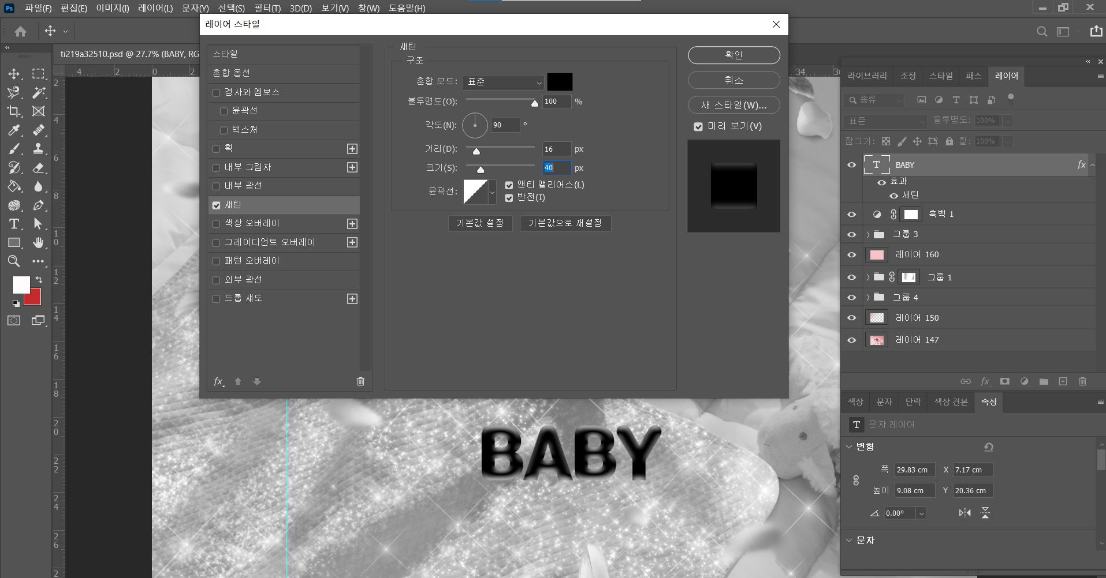This screenshot has height=578, width=1106.
Task: Select the Move tool in the toolbox
Action: pyautogui.click(x=14, y=74)
